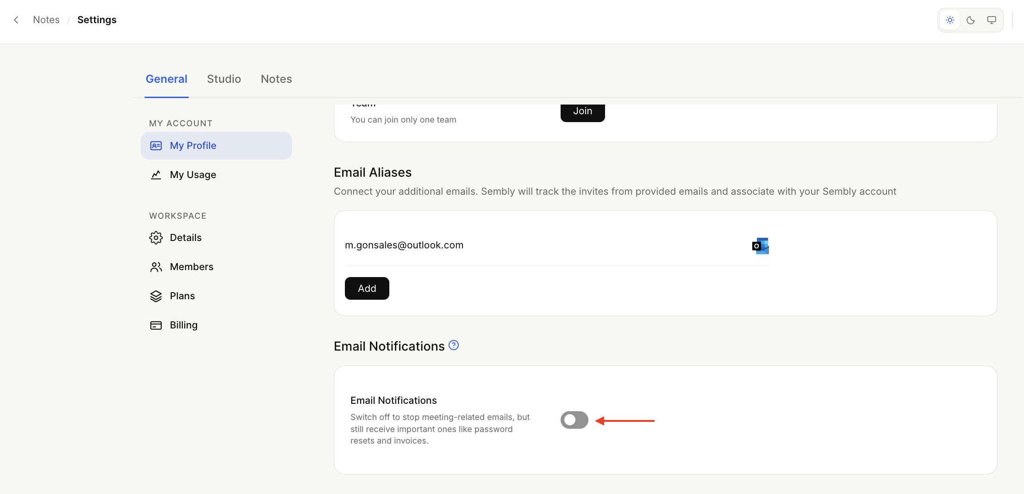Image resolution: width=1024 pixels, height=494 pixels.
Task: Click the Outlook icon beside the email alias
Action: click(761, 246)
